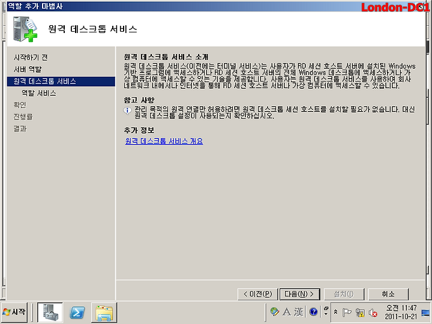This screenshot has height=324, width=432.
Task: Click the wizard server role icon in header
Action: click(x=25, y=29)
